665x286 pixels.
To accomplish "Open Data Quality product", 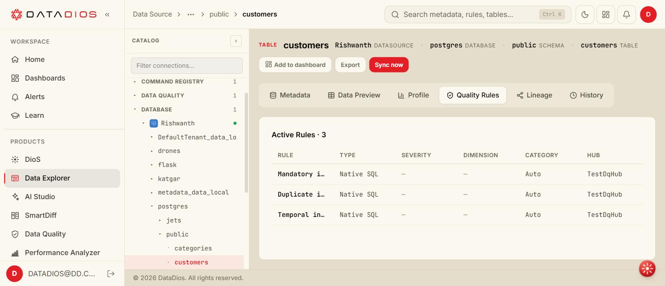I will click(x=62, y=234).
